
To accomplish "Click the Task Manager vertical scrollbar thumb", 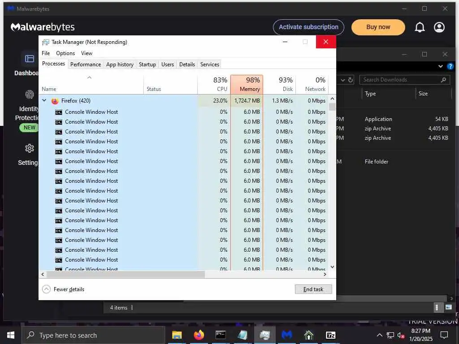I will [332, 107].
